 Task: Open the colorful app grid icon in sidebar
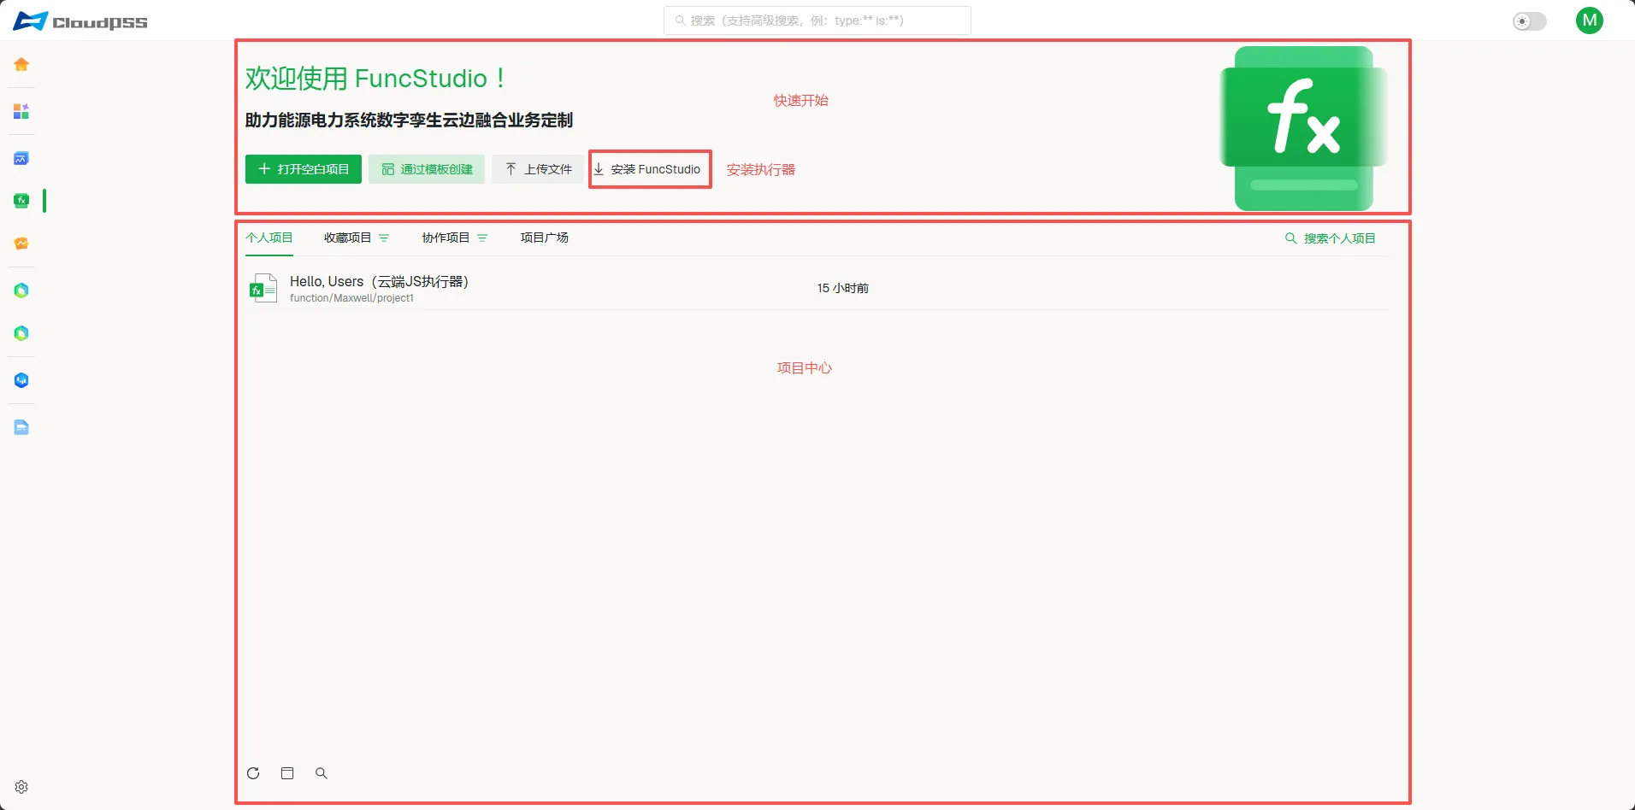21,111
